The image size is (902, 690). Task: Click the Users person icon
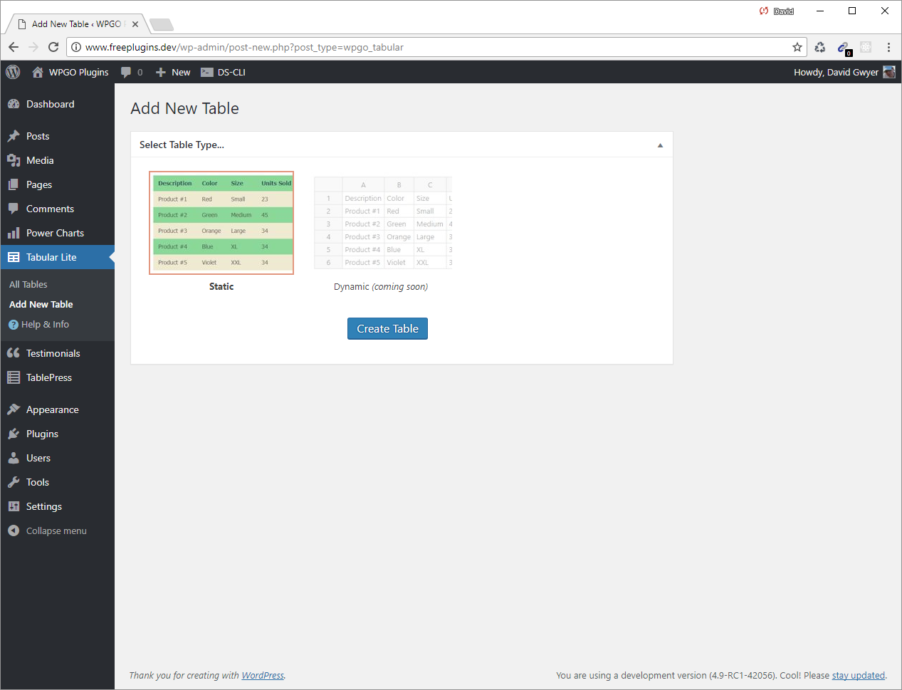(14, 458)
